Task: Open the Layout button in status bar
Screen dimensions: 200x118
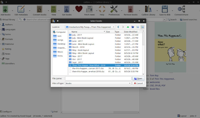Action: click(182, 116)
